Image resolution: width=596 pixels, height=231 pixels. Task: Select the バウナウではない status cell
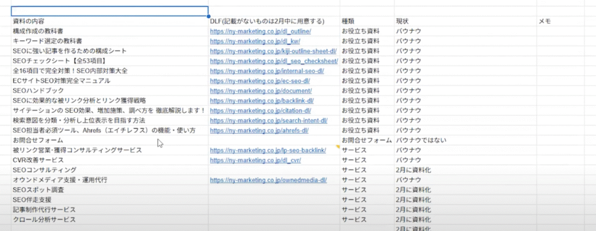(465, 140)
